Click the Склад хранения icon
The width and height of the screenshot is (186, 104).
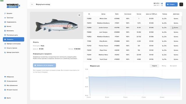(x=5, y=81)
